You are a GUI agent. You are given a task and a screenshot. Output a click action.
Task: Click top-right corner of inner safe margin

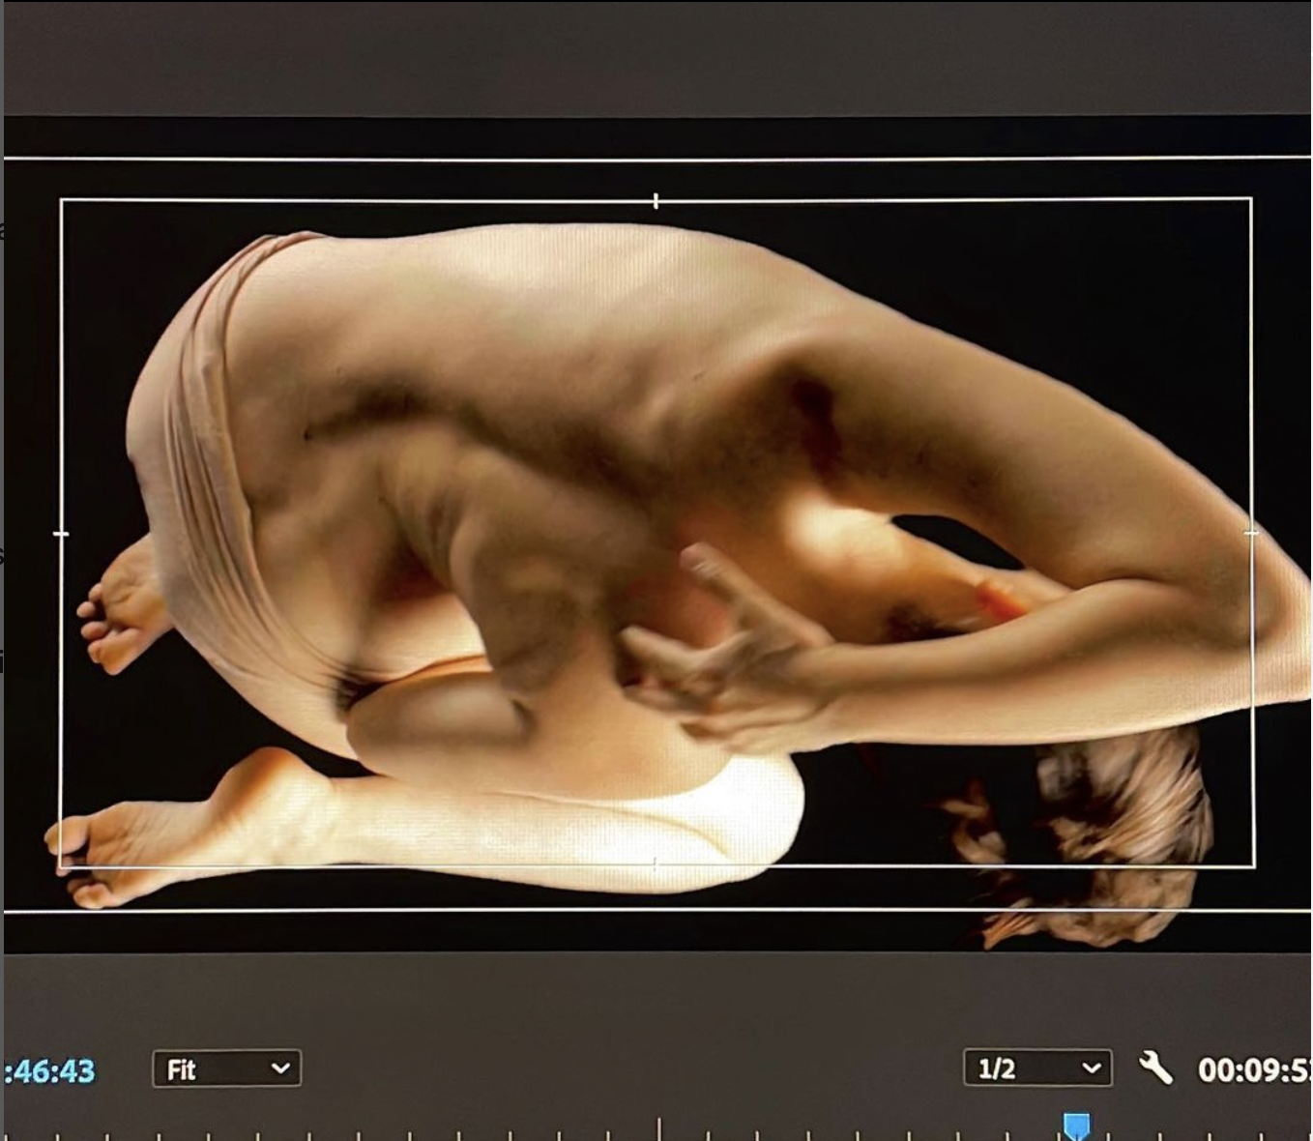(1251, 199)
